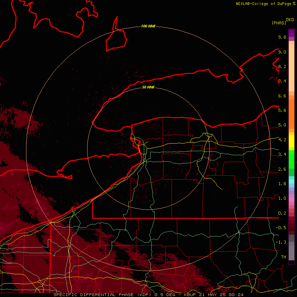The height and width of the screenshot is (297, 297).
Task: Click the bright green segment of the color bar
Action: 291,159
